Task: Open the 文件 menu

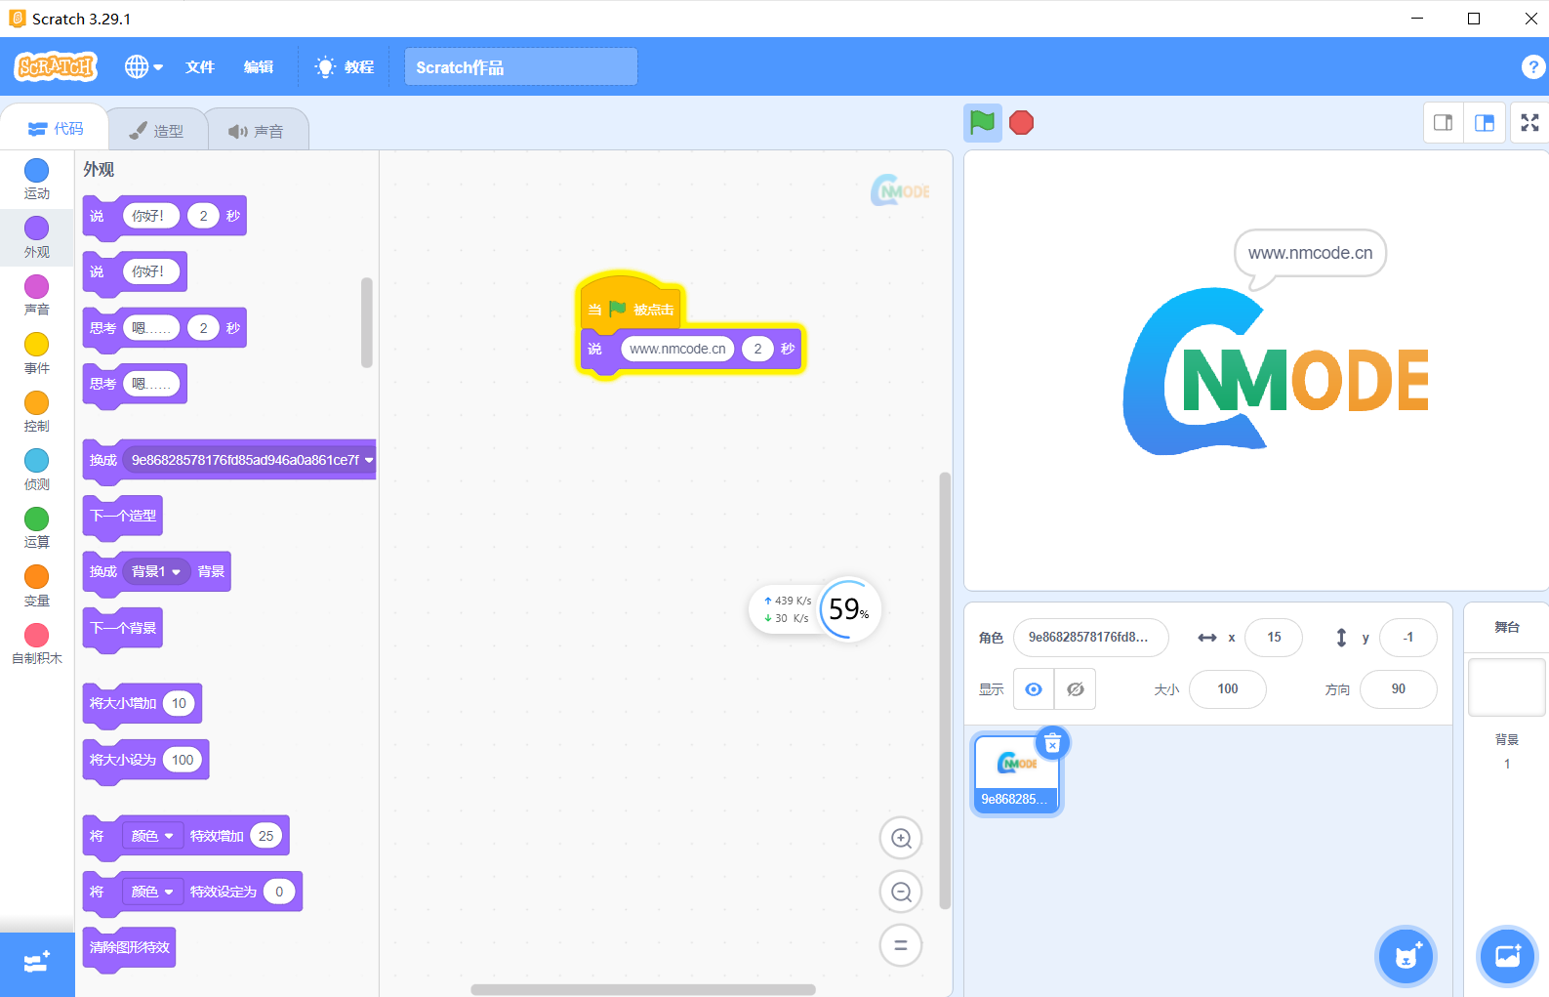Action: click(x=200, y=66)
